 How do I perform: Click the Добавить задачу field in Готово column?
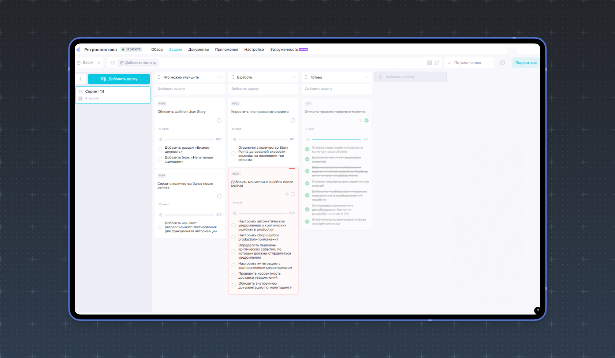(337, 89)
